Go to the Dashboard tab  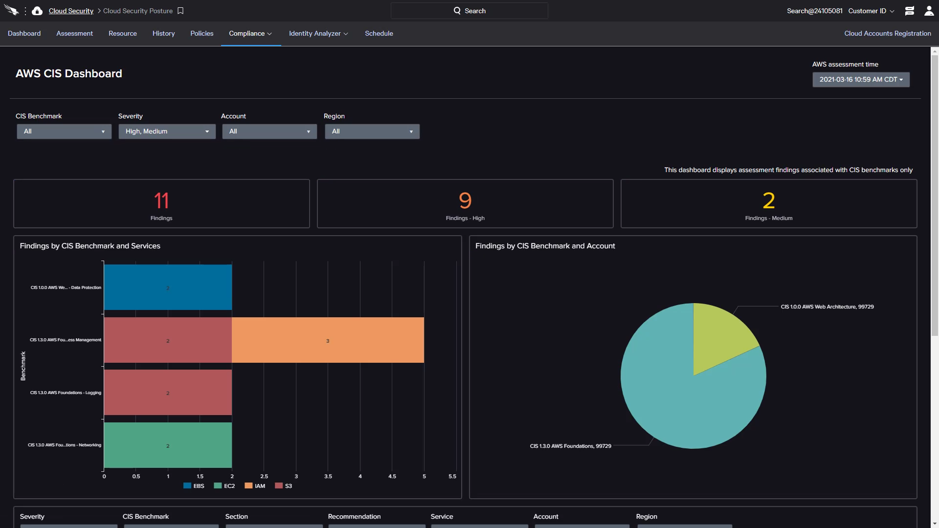coord(24,33)
